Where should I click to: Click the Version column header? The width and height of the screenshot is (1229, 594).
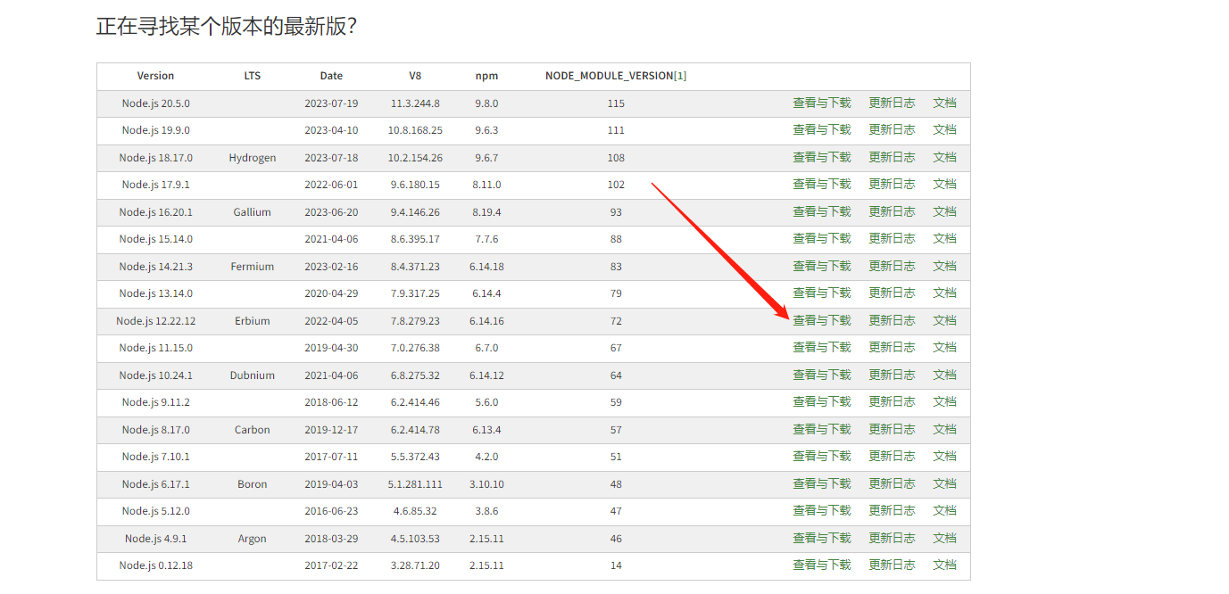pyautogui.click(x=156, y=76)
